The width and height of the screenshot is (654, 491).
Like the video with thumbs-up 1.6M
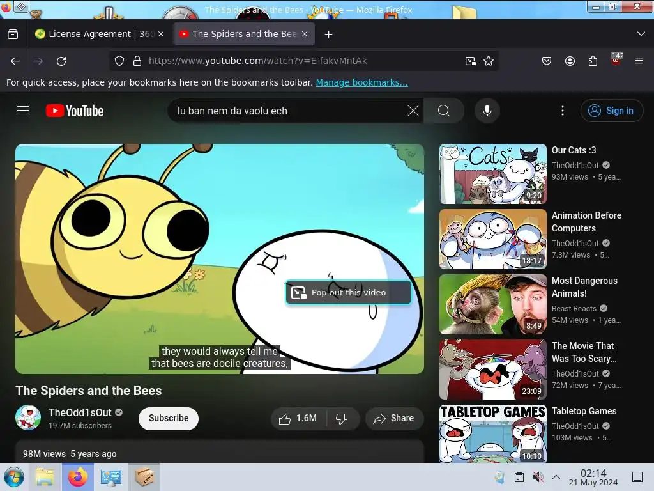click(298, 418)
